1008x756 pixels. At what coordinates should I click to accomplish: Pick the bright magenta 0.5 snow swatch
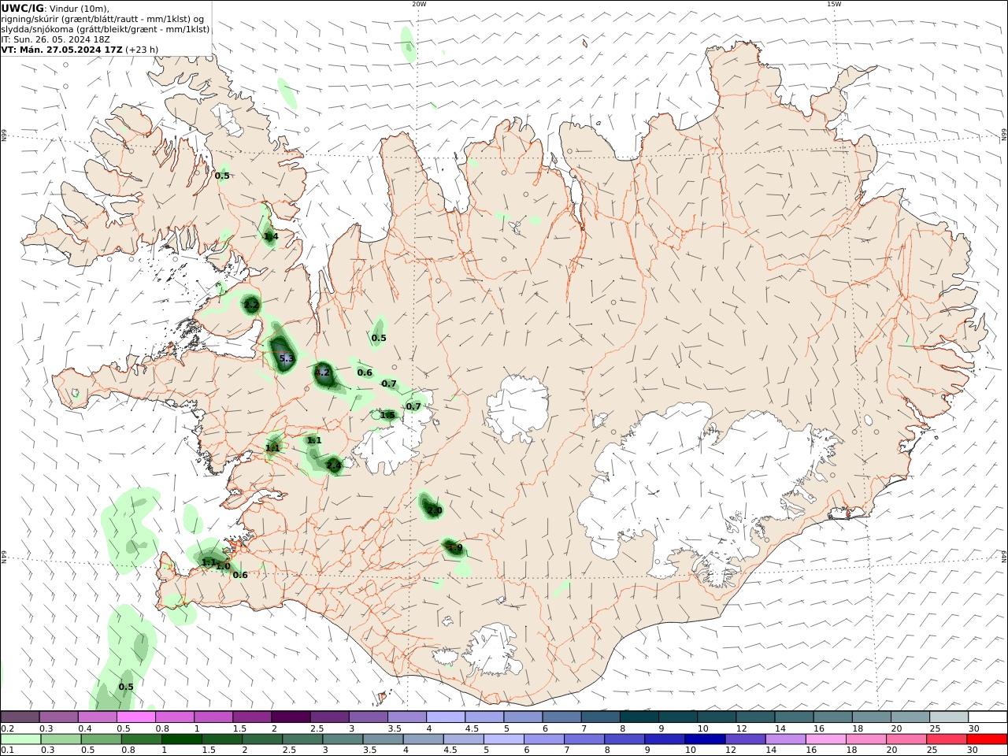136,717
